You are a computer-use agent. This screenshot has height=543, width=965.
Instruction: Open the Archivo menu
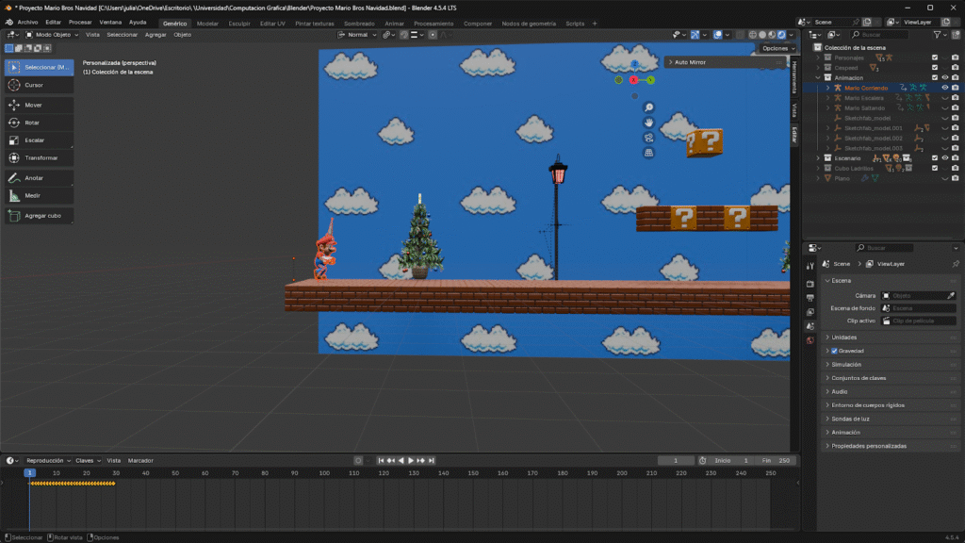(x=27, y=22)
